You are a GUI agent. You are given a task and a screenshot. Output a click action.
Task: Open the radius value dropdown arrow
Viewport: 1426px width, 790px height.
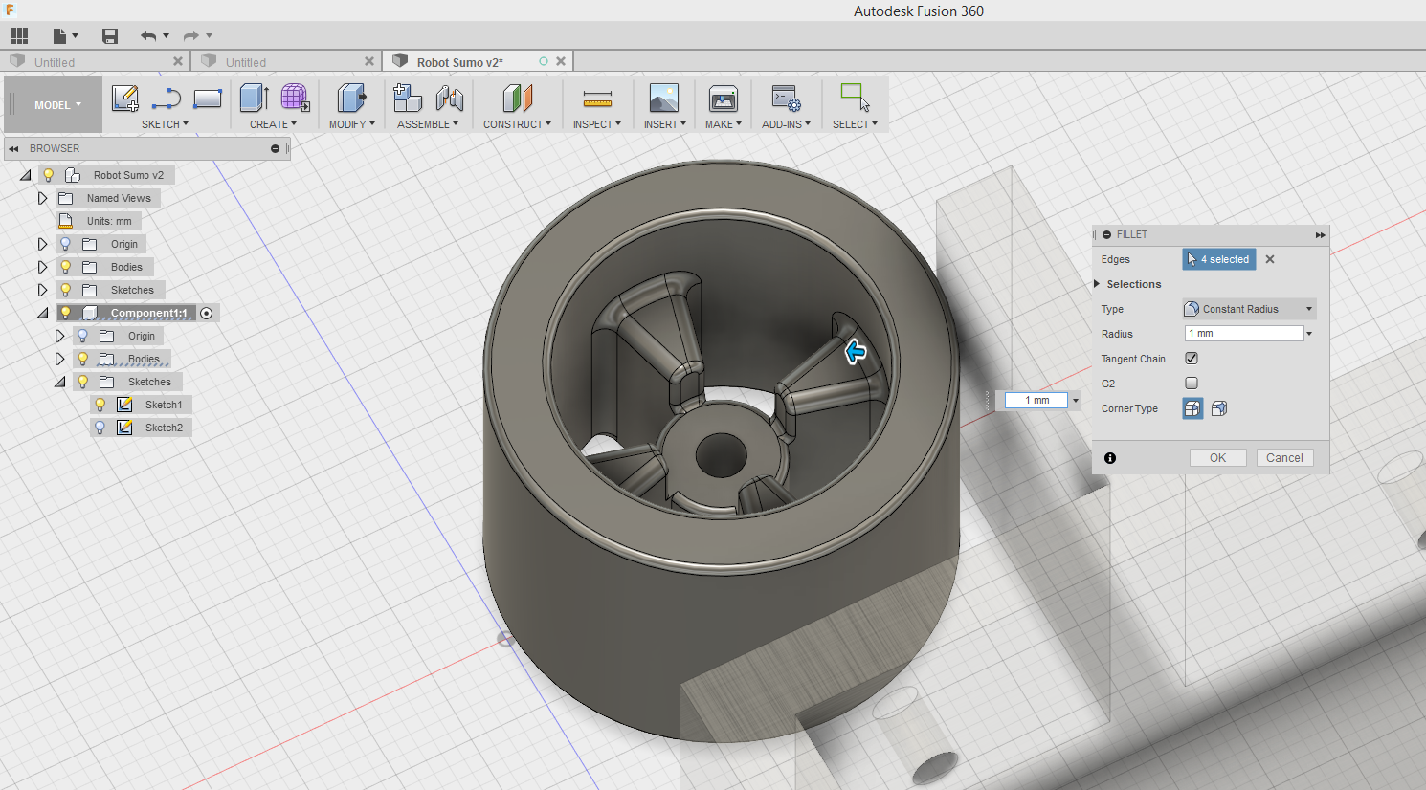point(1308,332)
